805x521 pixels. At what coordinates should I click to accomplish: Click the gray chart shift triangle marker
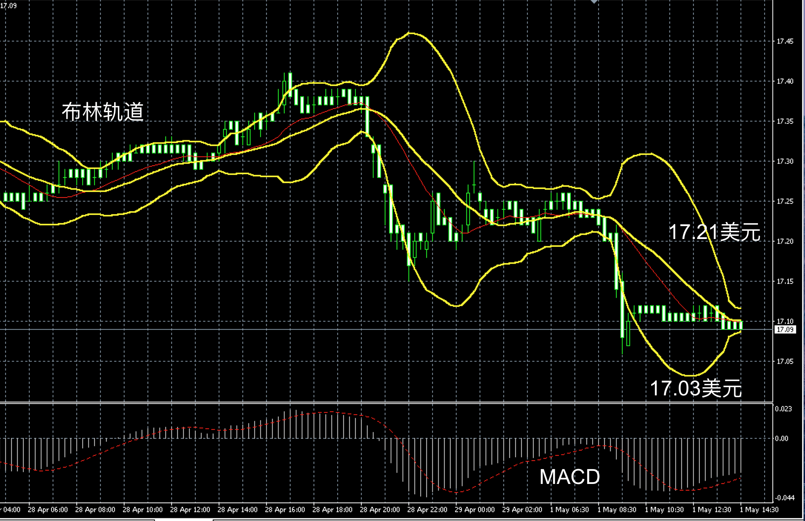pos(594,2)
